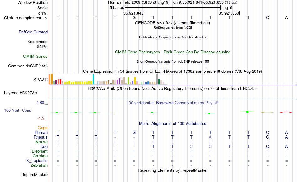Select the Human species row label
297x182 pixels.
coord(41,132)
